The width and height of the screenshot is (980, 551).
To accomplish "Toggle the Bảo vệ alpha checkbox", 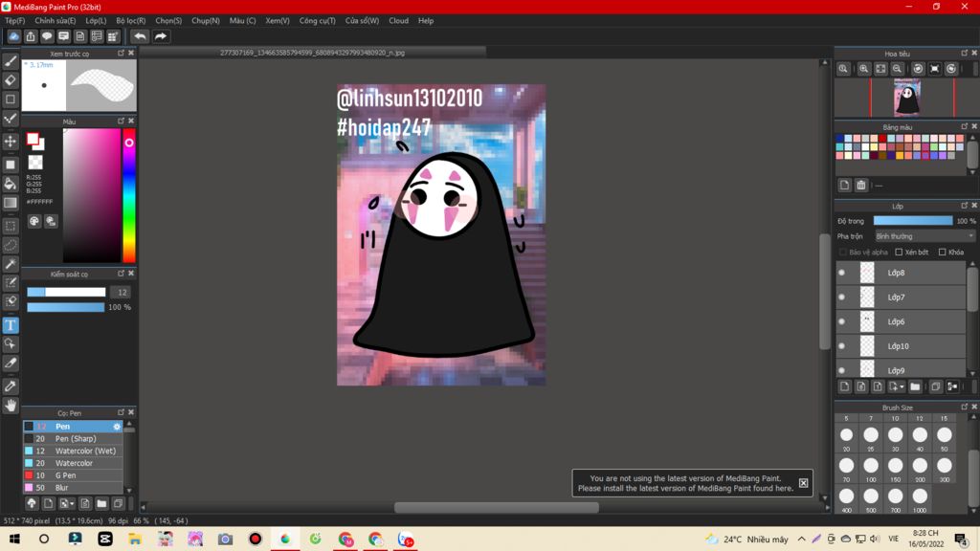I will click(x=842, y=253).
